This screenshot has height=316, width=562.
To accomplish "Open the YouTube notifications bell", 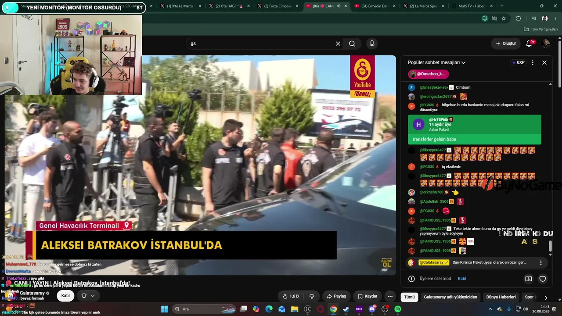I will 530,43.
